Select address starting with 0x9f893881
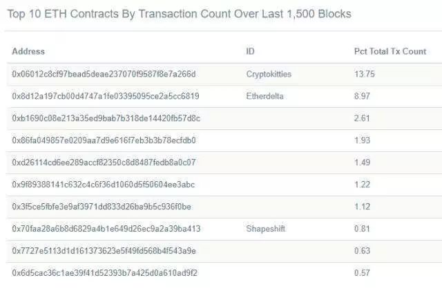The width and height of the screenshot is (442, 291). [103, 185]
